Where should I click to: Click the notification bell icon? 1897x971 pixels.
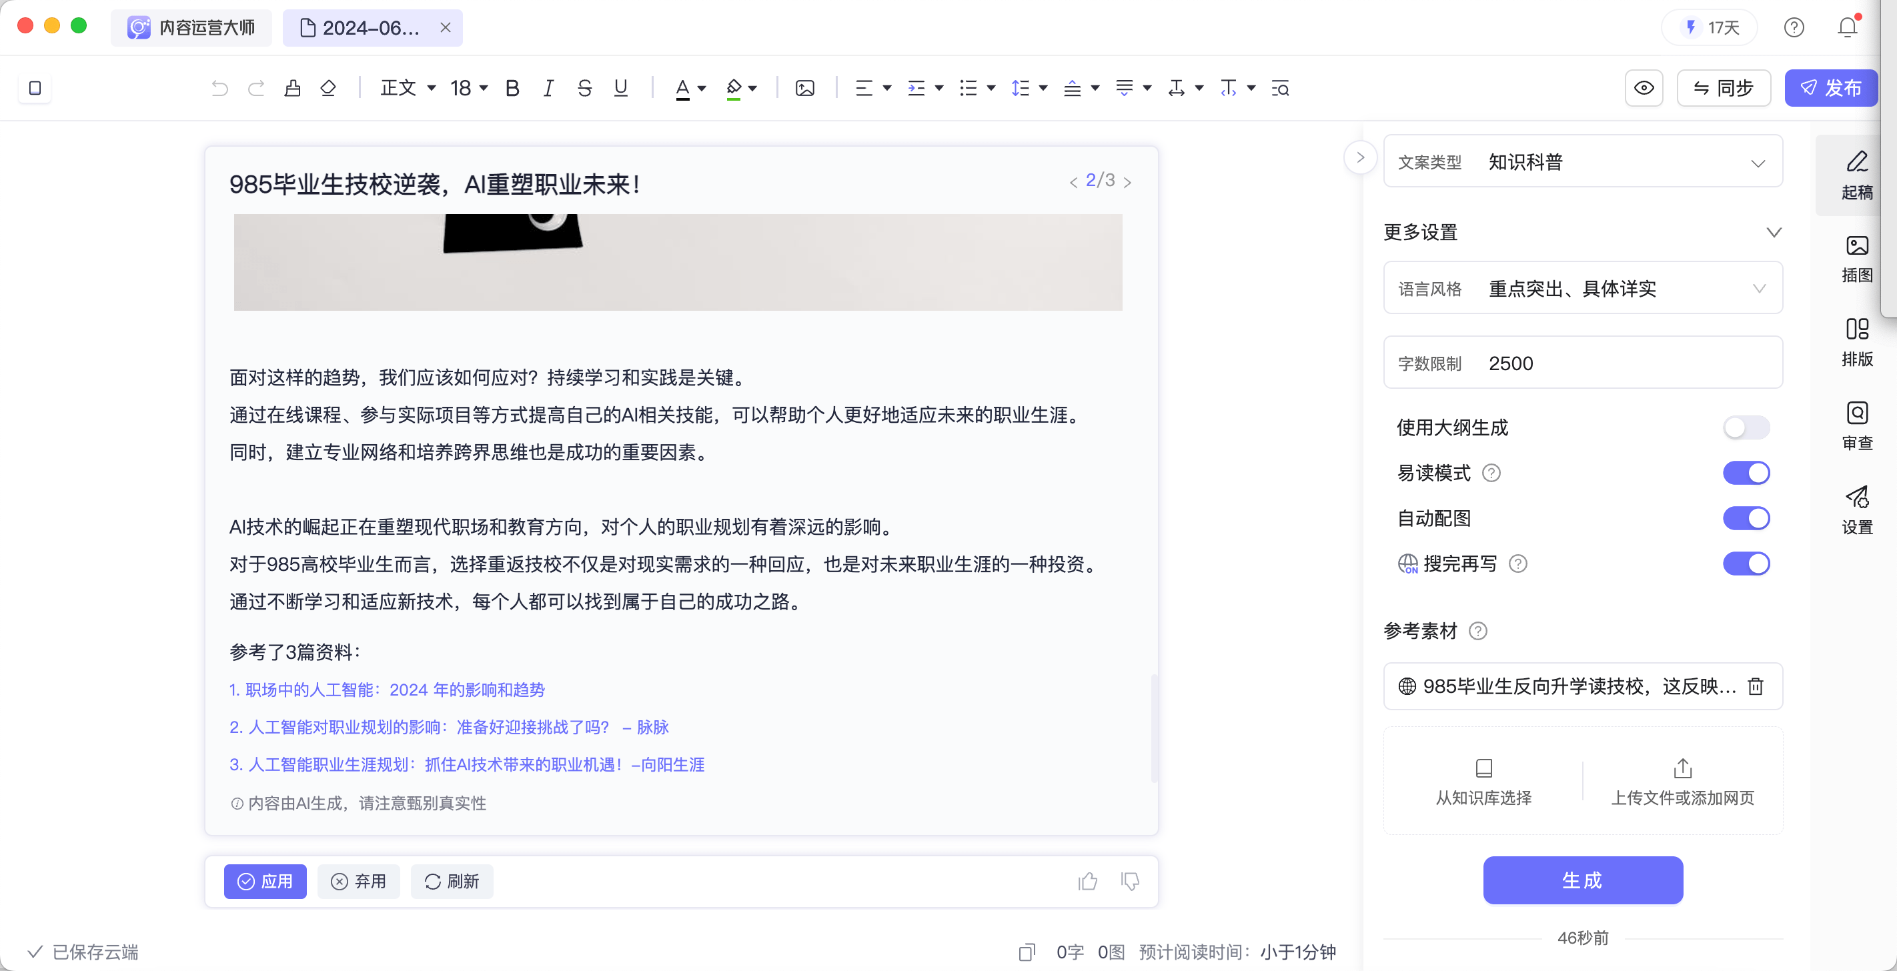click(1847, 28)
